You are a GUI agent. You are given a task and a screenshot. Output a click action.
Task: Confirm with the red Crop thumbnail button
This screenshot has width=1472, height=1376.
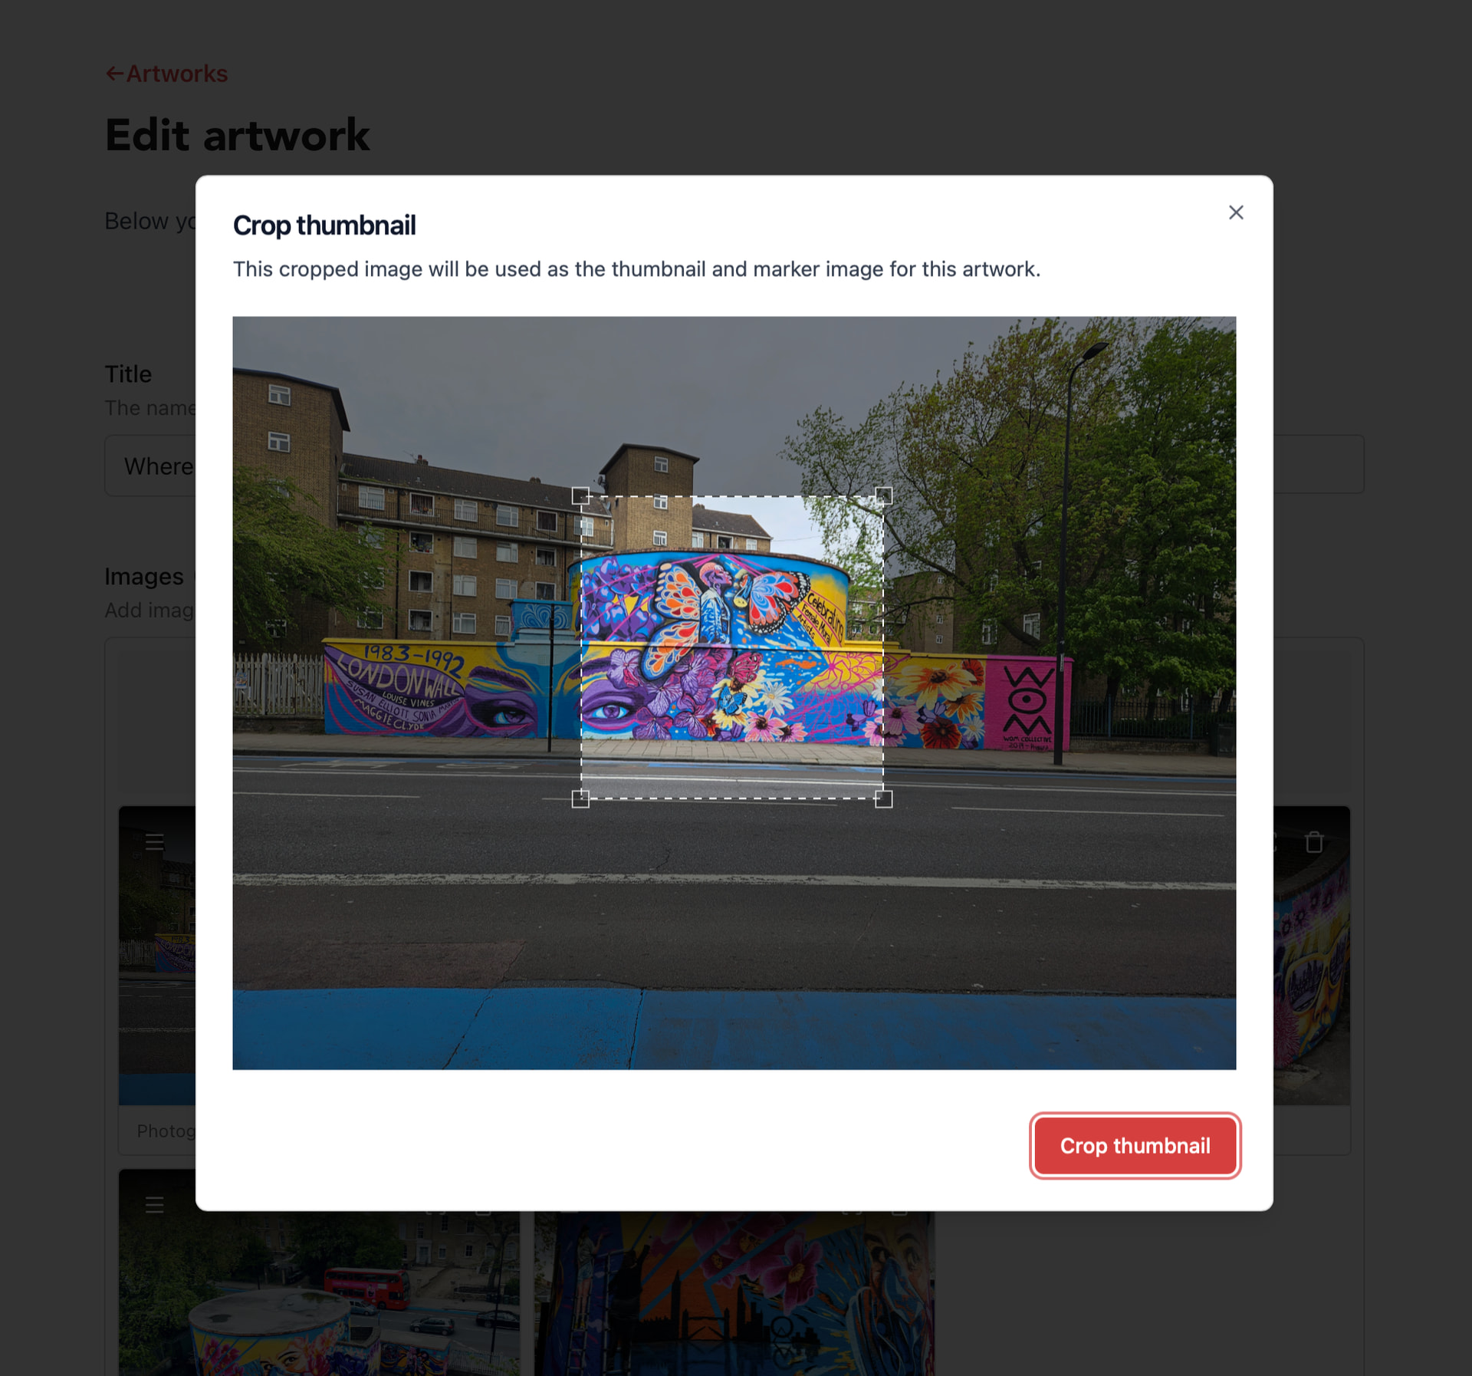(1135, 1145)
